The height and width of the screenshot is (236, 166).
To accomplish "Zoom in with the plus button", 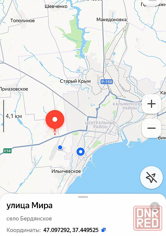I will (x=152, y=104).
